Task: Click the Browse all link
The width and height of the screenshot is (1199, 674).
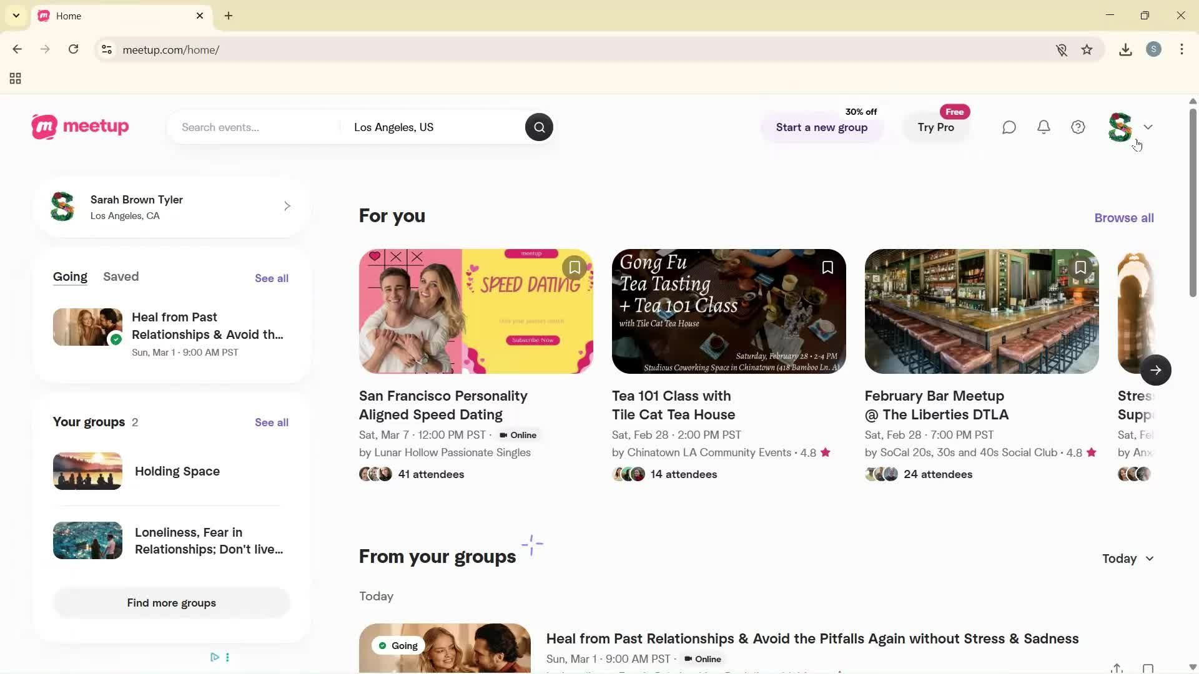Action: tap(1123, 218)
